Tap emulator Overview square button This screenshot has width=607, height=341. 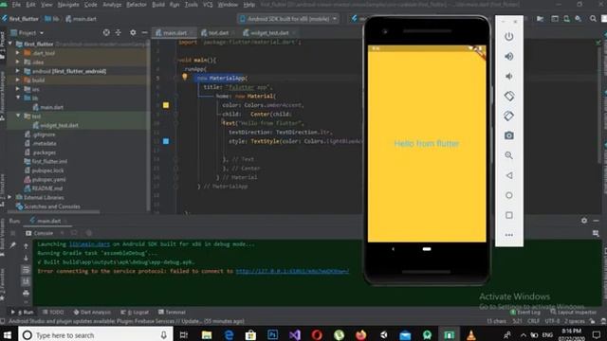point(508,215)
